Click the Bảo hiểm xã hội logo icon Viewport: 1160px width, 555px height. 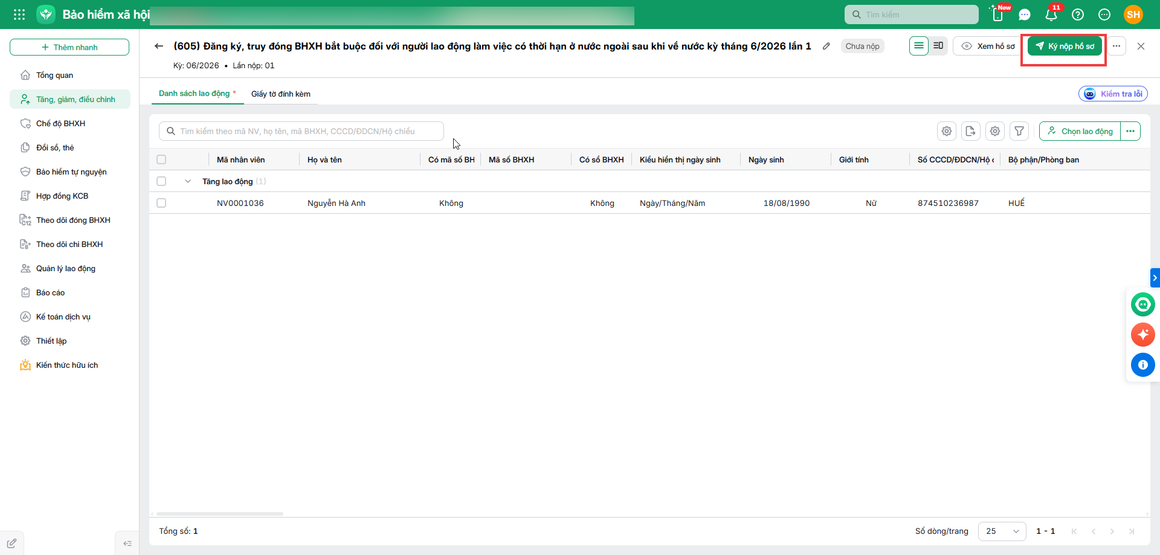[46, 14]
